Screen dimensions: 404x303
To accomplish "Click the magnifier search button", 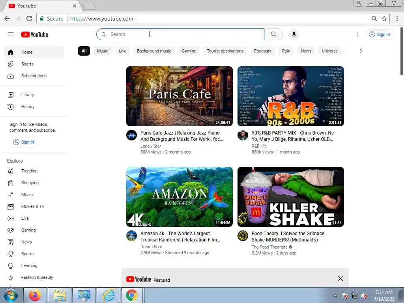I will (274, 34).
